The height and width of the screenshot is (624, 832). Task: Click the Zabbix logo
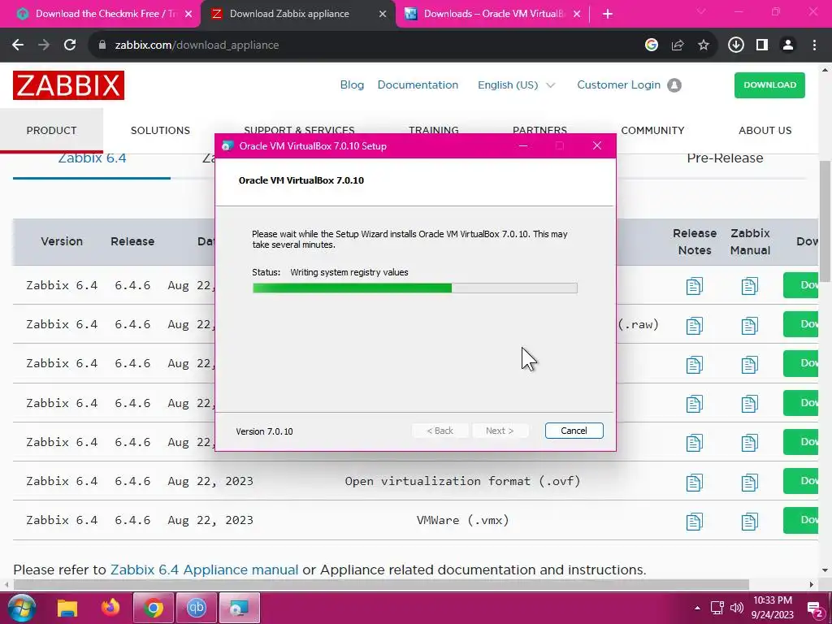pos(68,84)
